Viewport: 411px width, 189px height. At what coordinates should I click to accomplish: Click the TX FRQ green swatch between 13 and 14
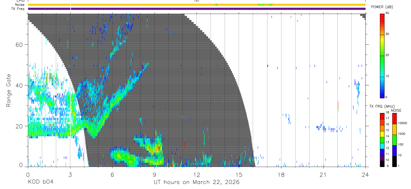pyautogui.click(x=382, y=140)
